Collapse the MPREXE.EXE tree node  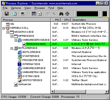click(x=12, y=36)
